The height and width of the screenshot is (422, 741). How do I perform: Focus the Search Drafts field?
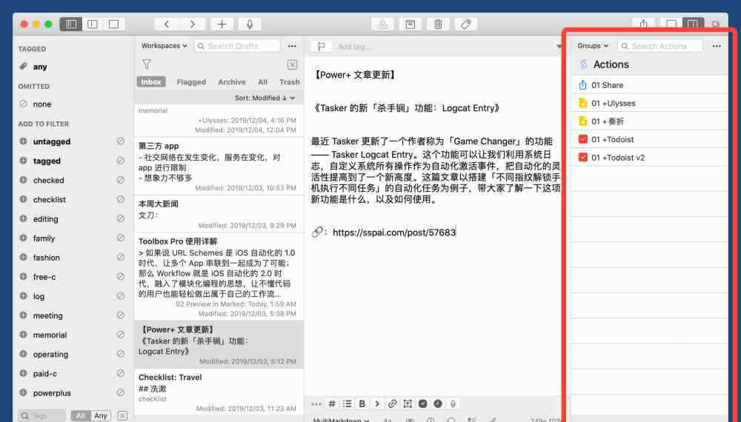(x=237, y=46)
